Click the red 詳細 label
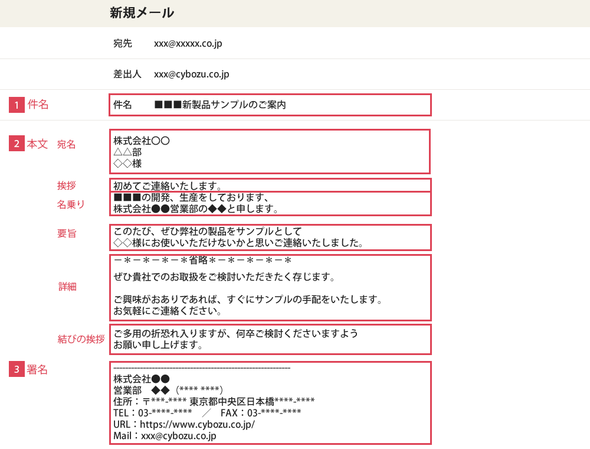Viewport: 590px width, 449px height. click(x=67, y=287)
